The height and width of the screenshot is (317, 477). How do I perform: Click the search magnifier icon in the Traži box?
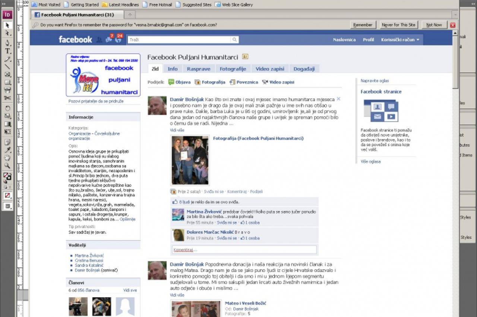coord(234,40)
